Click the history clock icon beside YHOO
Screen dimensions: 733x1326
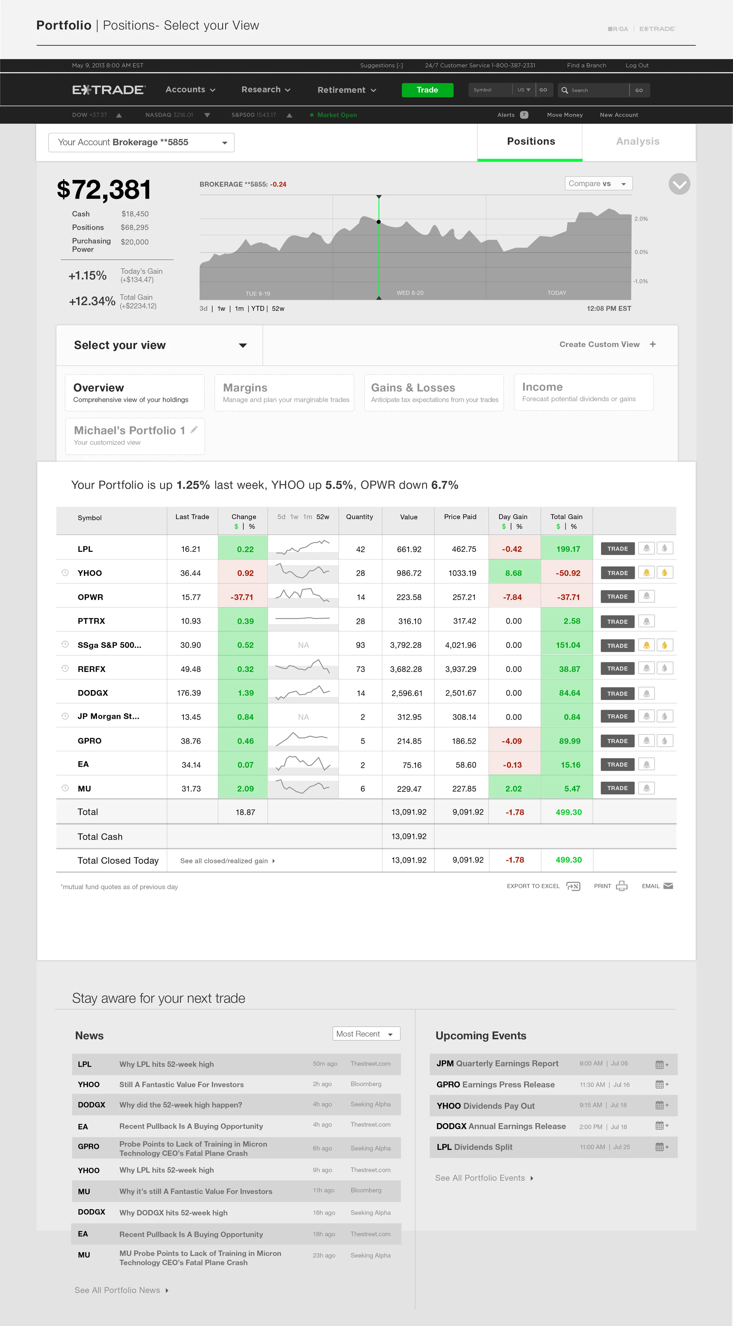pyautogui.click(x=65, y=572)
